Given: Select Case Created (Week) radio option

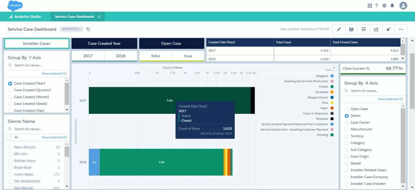Looking at the screenshot, I should coord(10,104).
